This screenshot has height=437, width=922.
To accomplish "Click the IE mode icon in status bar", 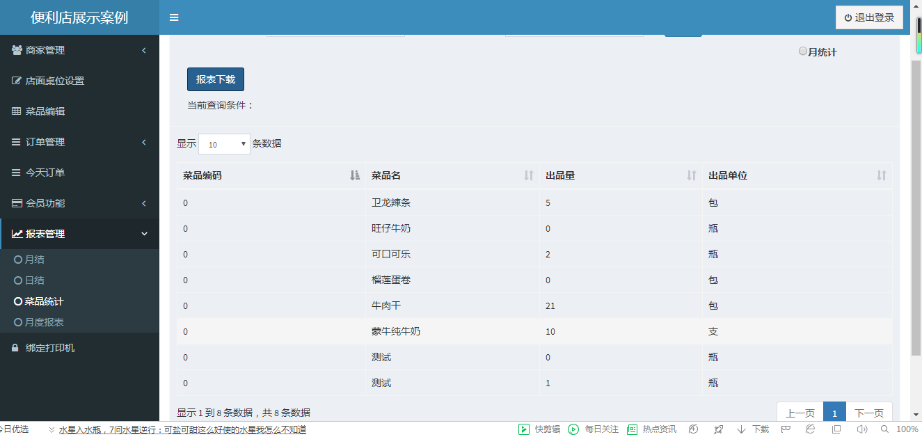I will pos(811,429).
